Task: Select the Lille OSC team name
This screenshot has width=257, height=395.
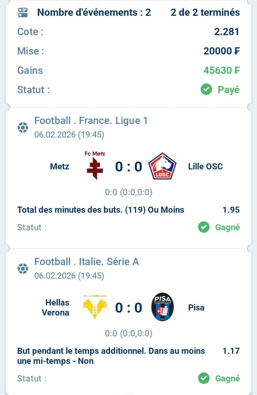Action: coord(205,167)
